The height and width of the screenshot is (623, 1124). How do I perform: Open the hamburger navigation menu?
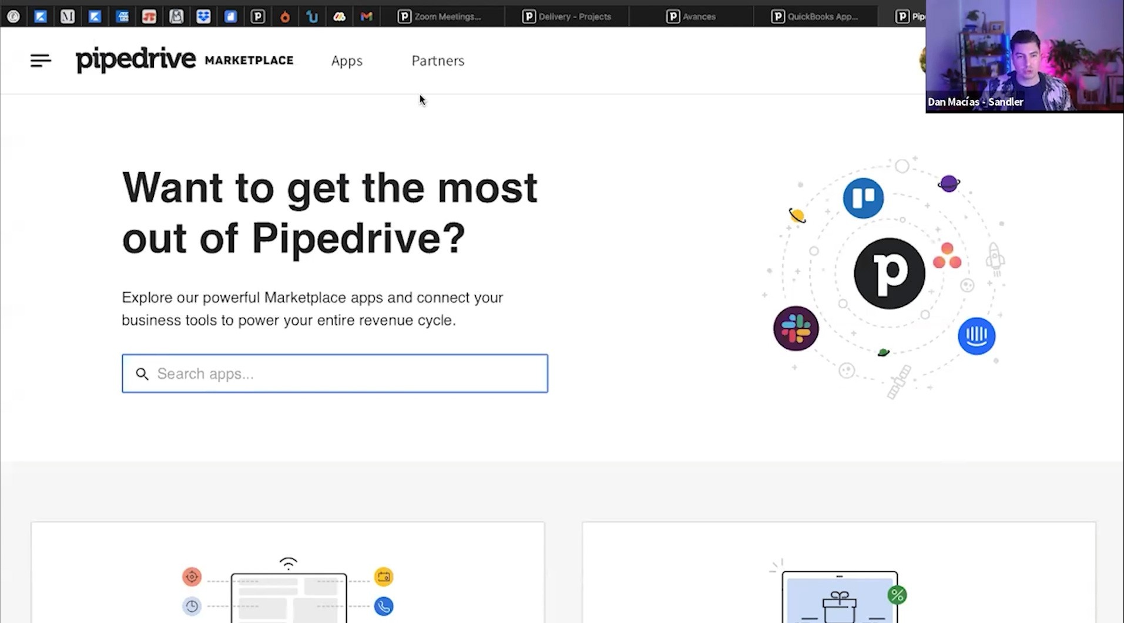[x=41, y=60]
